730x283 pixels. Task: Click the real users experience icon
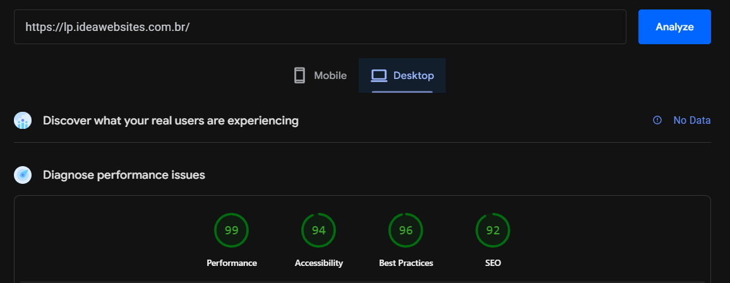pos(23,121)
